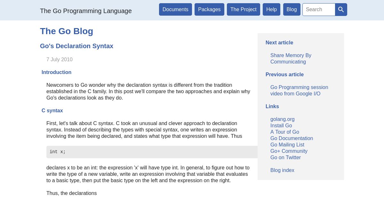Open The Go Blog heading link
384x201 pixels.
[x=67, y=31]
